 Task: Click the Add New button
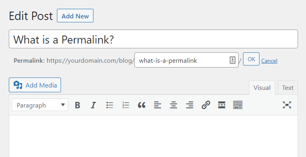75,16
